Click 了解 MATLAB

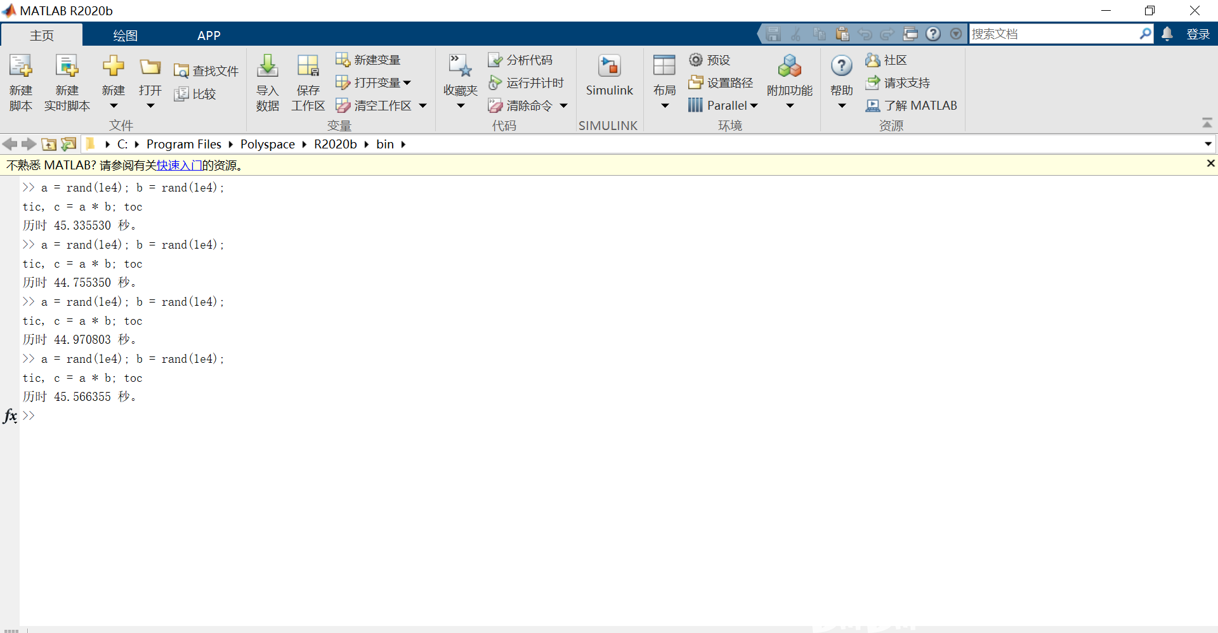(x=911, y=105)
